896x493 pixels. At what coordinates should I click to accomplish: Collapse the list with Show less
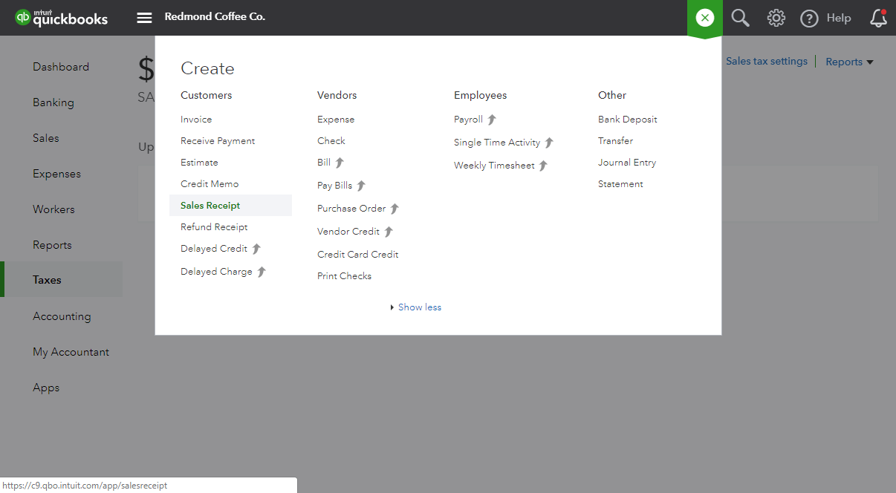click(419, 307)
